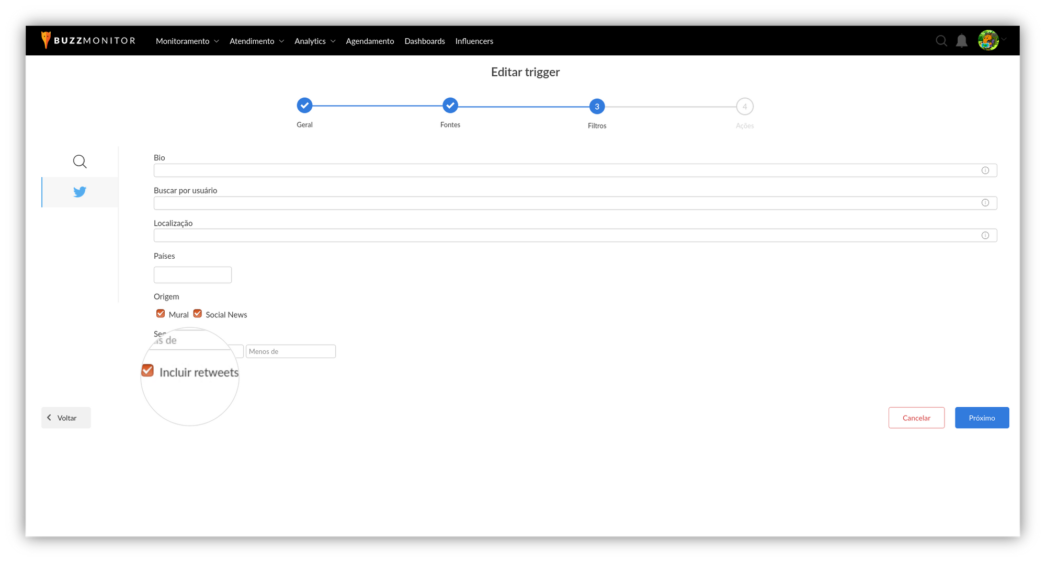Click info icon in Localização field

(x=985, y=235)
